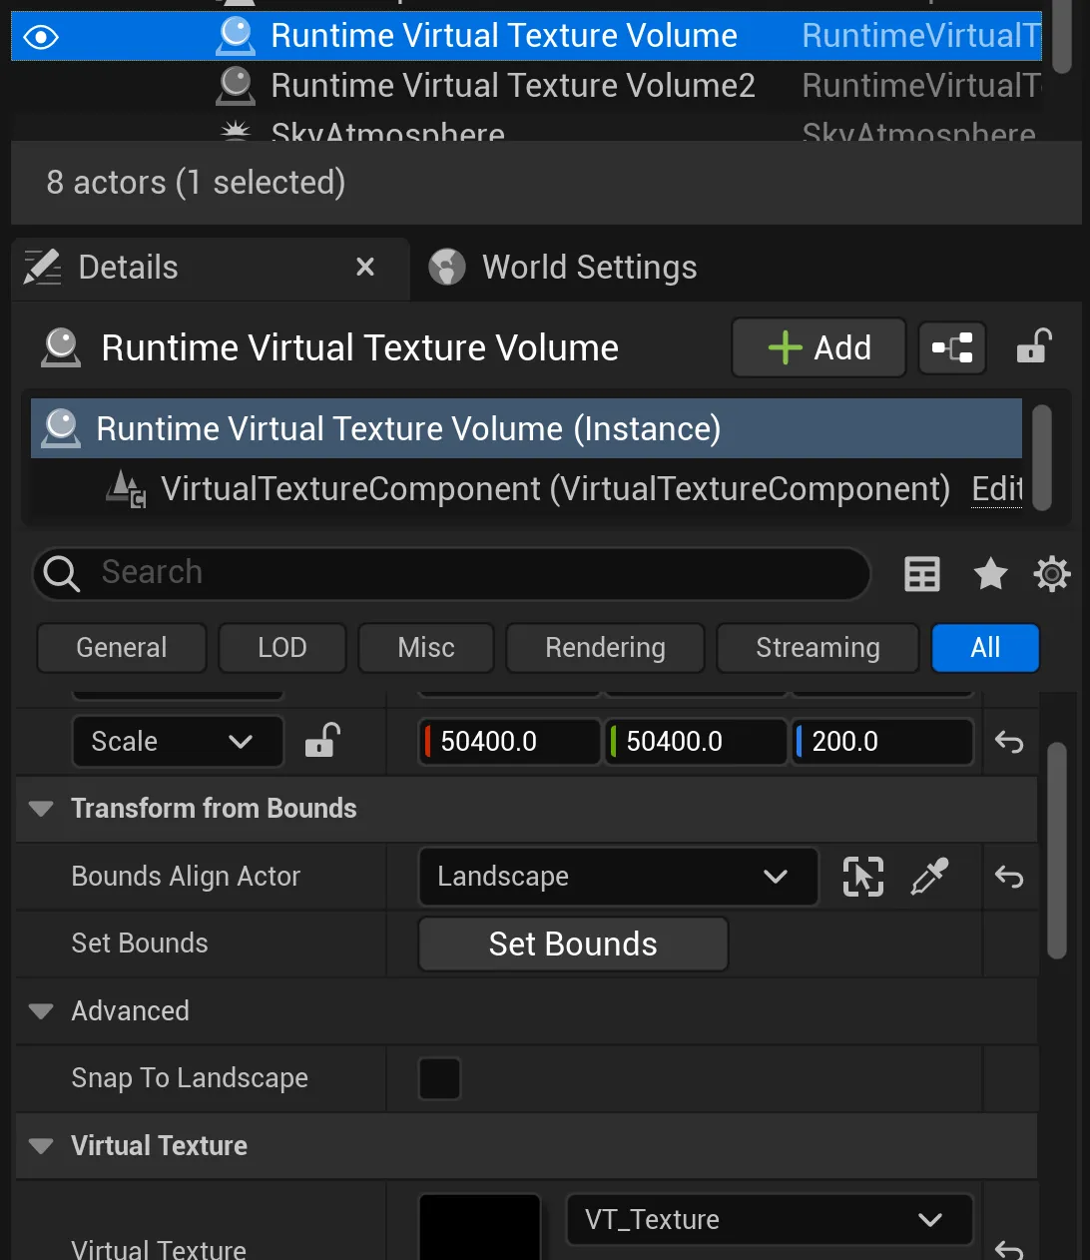This screenshot has width=1090, height=1260.
Task: Enable Snap To Landscape checkbox
Action: [439, 1079]
